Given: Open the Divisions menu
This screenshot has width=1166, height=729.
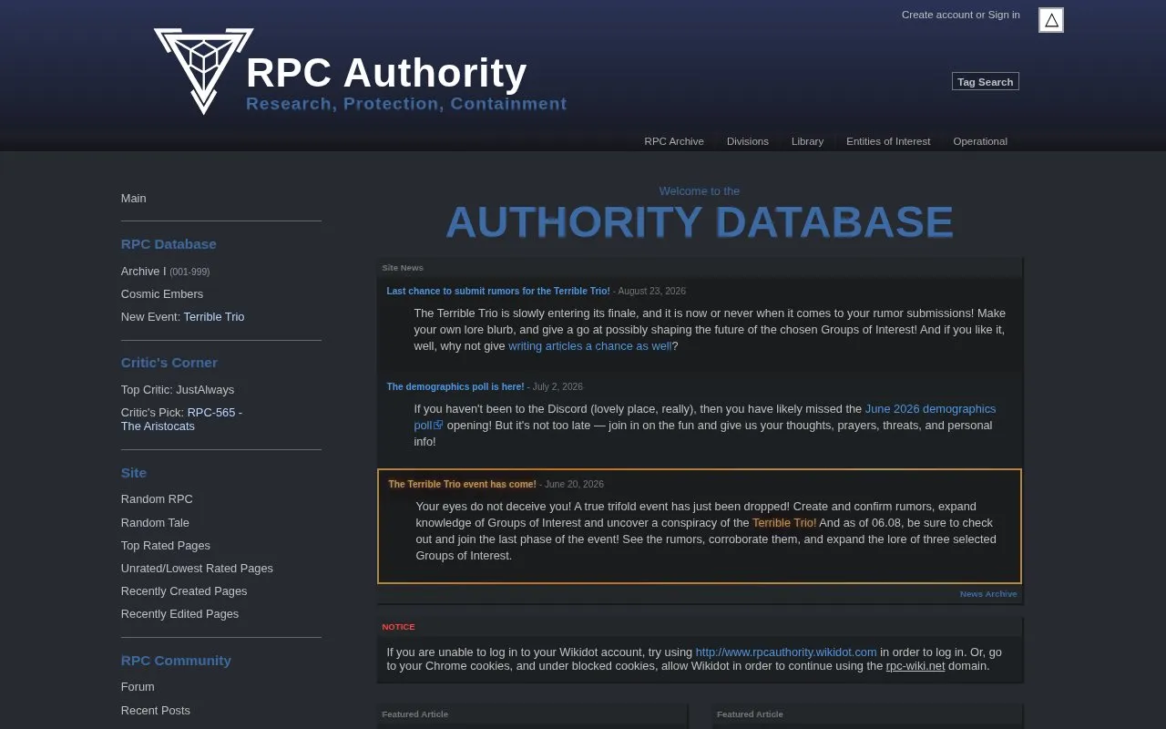Looking at the screenshot, I should [x=748, y=141].
